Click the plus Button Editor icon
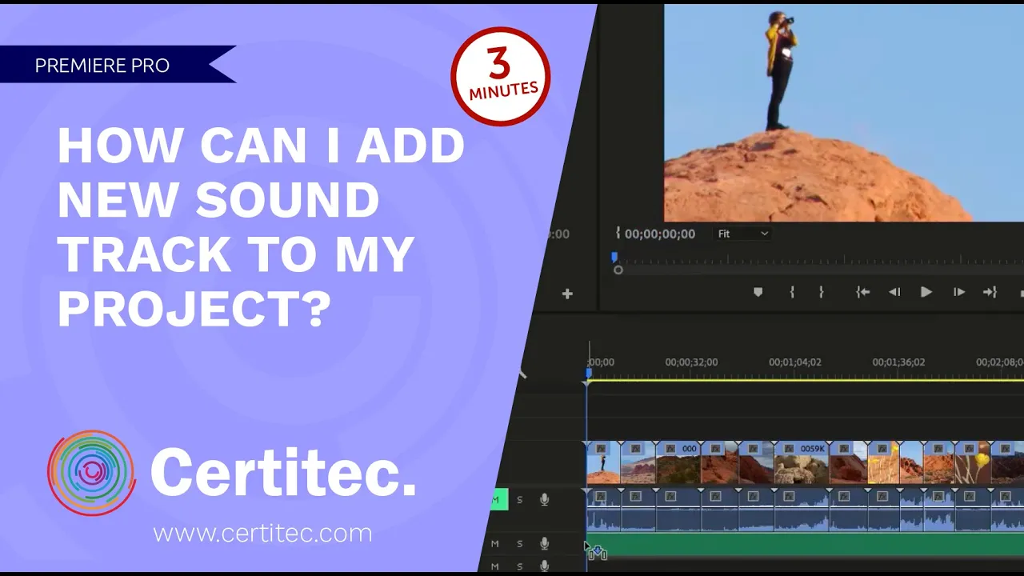Screen dimensions: 1024x576 pos(567,294)
